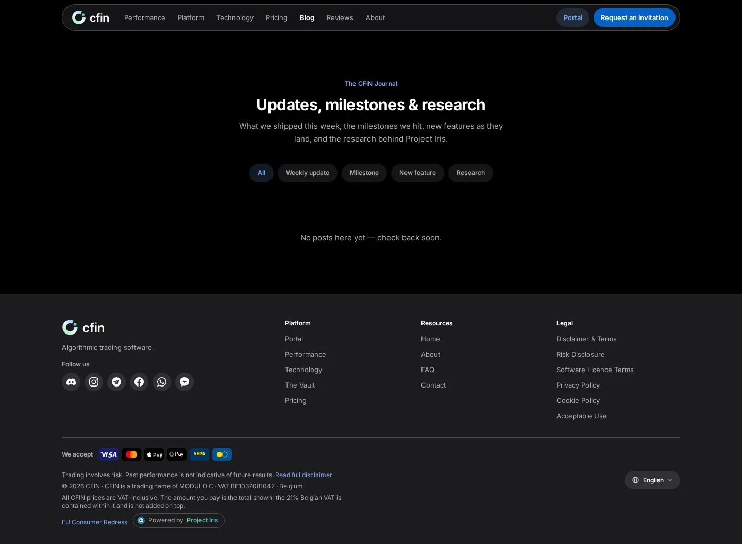Open Acceptable Use footer link
The height and width of the screenshot is (544, 742).
click(x=582, y=416)
